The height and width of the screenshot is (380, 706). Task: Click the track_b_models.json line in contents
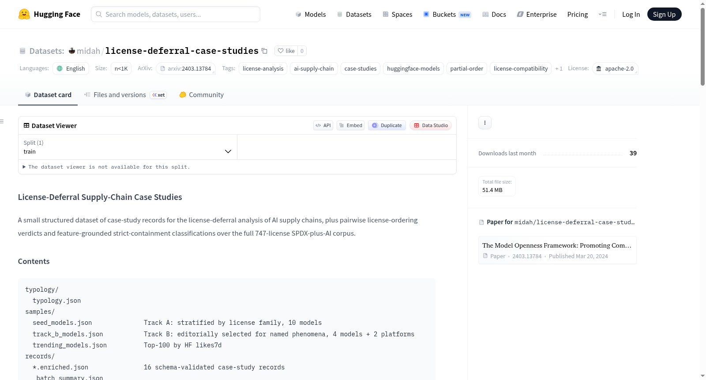224,334
